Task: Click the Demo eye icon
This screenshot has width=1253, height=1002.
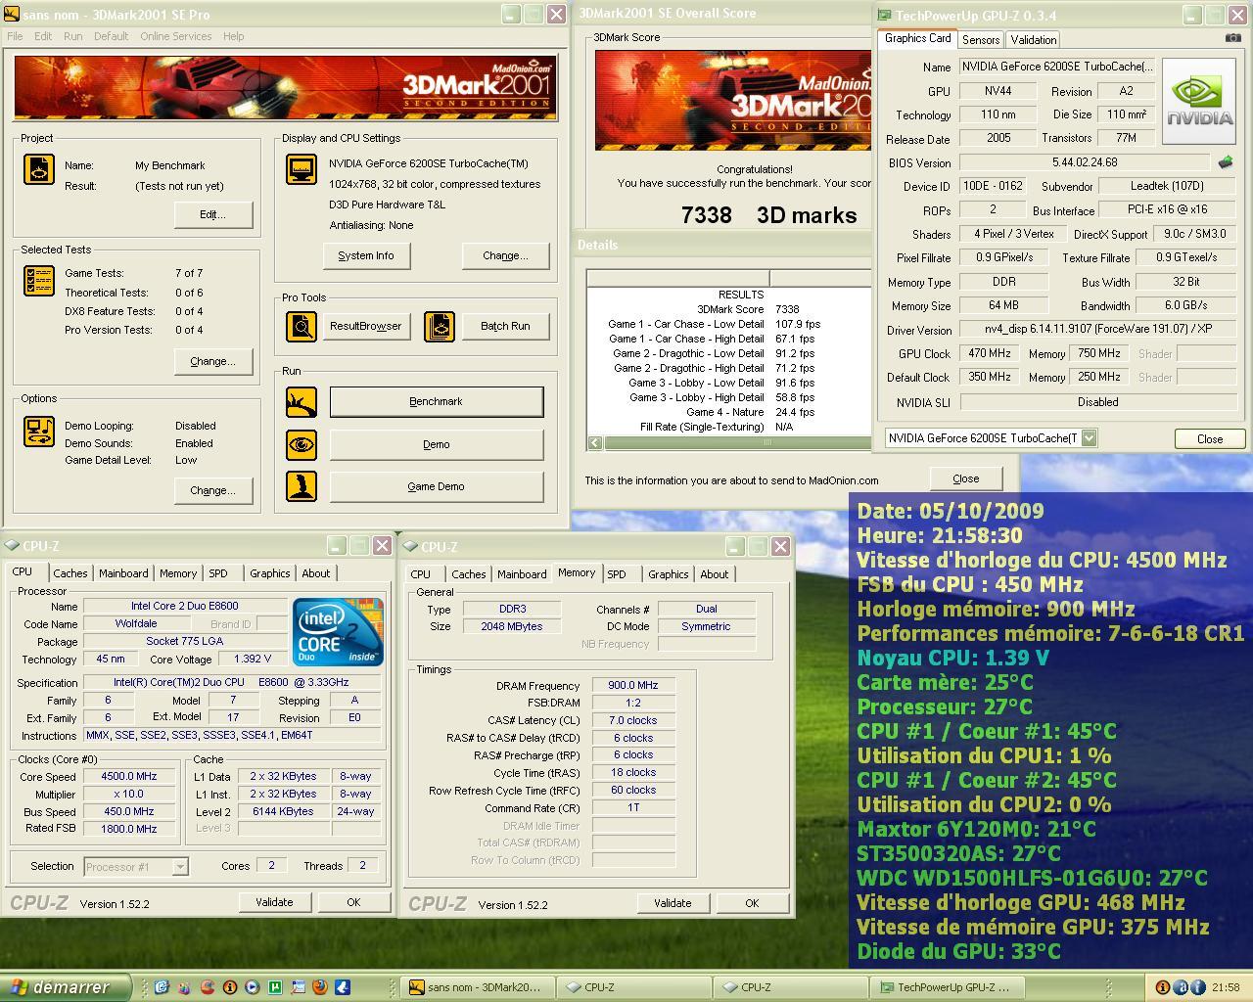Action: 302,444
